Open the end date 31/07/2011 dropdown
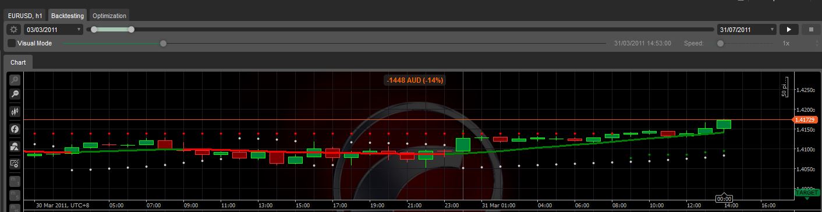 747,29
